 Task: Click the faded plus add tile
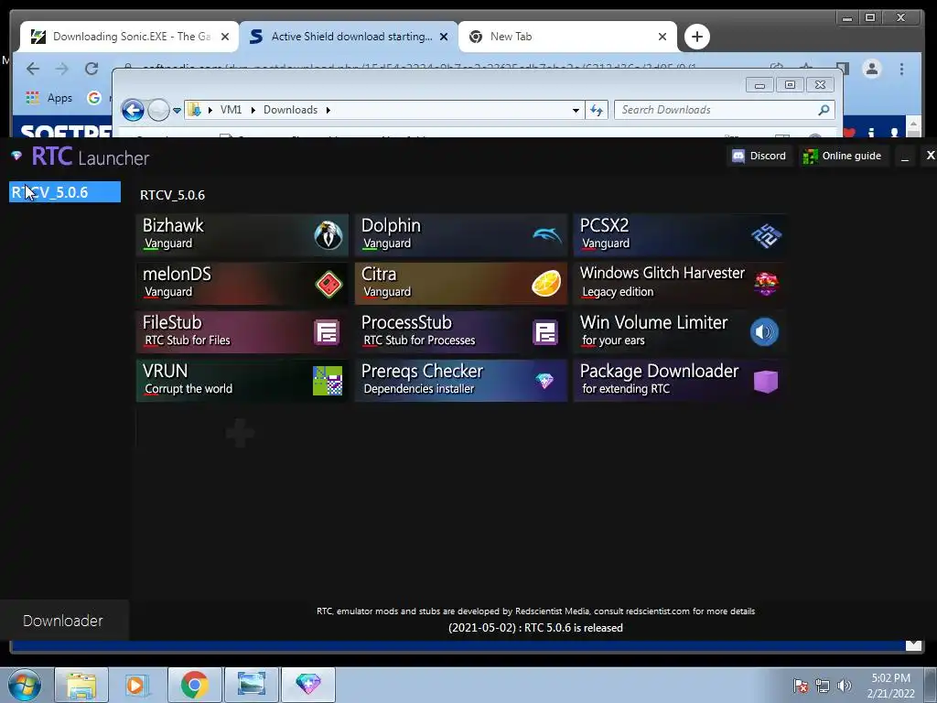[240, 433]
